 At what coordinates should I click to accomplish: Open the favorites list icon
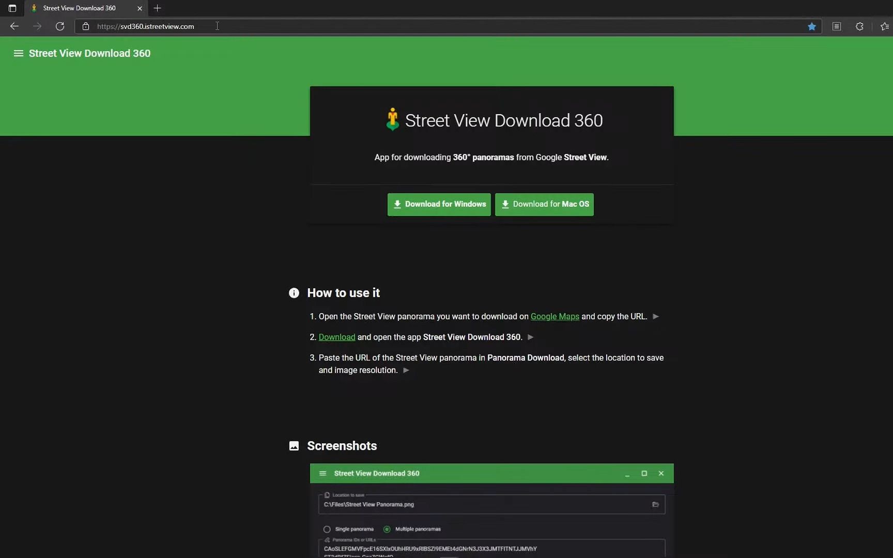click(x=884, y=26)
